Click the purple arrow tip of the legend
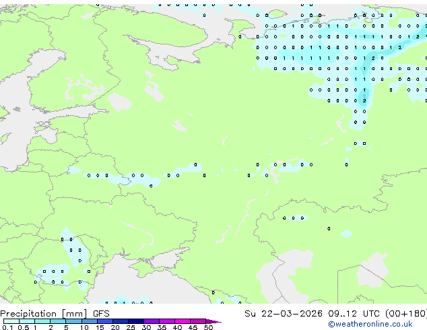This screenshot has width=427, height=330. click(x=213, y=322)
